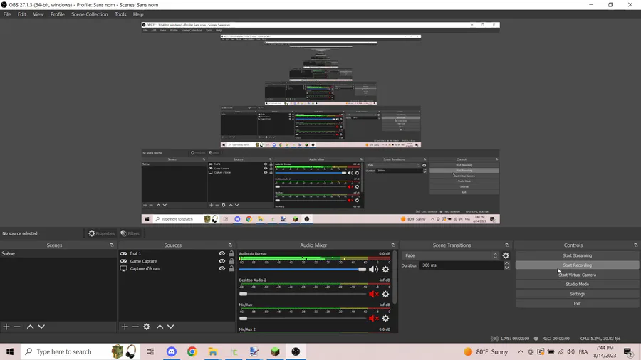Pop out the Sources dock

[230, 245]
